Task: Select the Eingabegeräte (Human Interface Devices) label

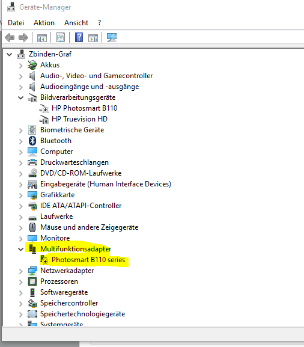Action: pos(106,184)
